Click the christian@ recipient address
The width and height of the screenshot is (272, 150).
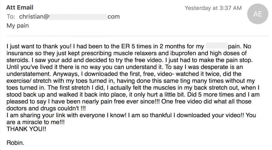click(69, 17)
